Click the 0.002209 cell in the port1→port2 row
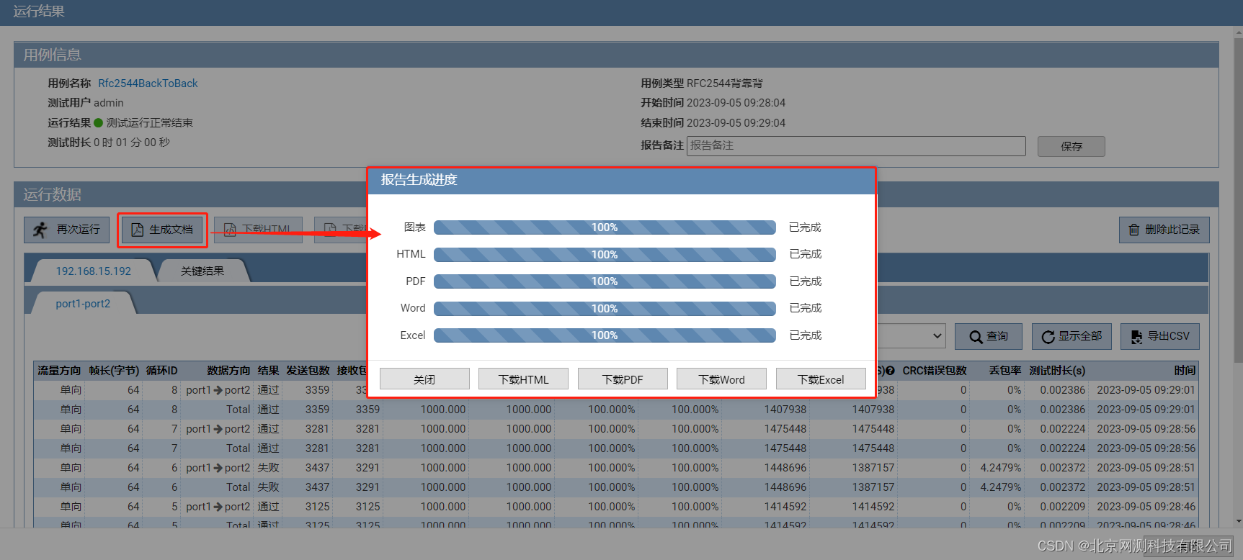Viewport: 1243px width, 560px height. pyautogui.click(x=1063, y=507)
